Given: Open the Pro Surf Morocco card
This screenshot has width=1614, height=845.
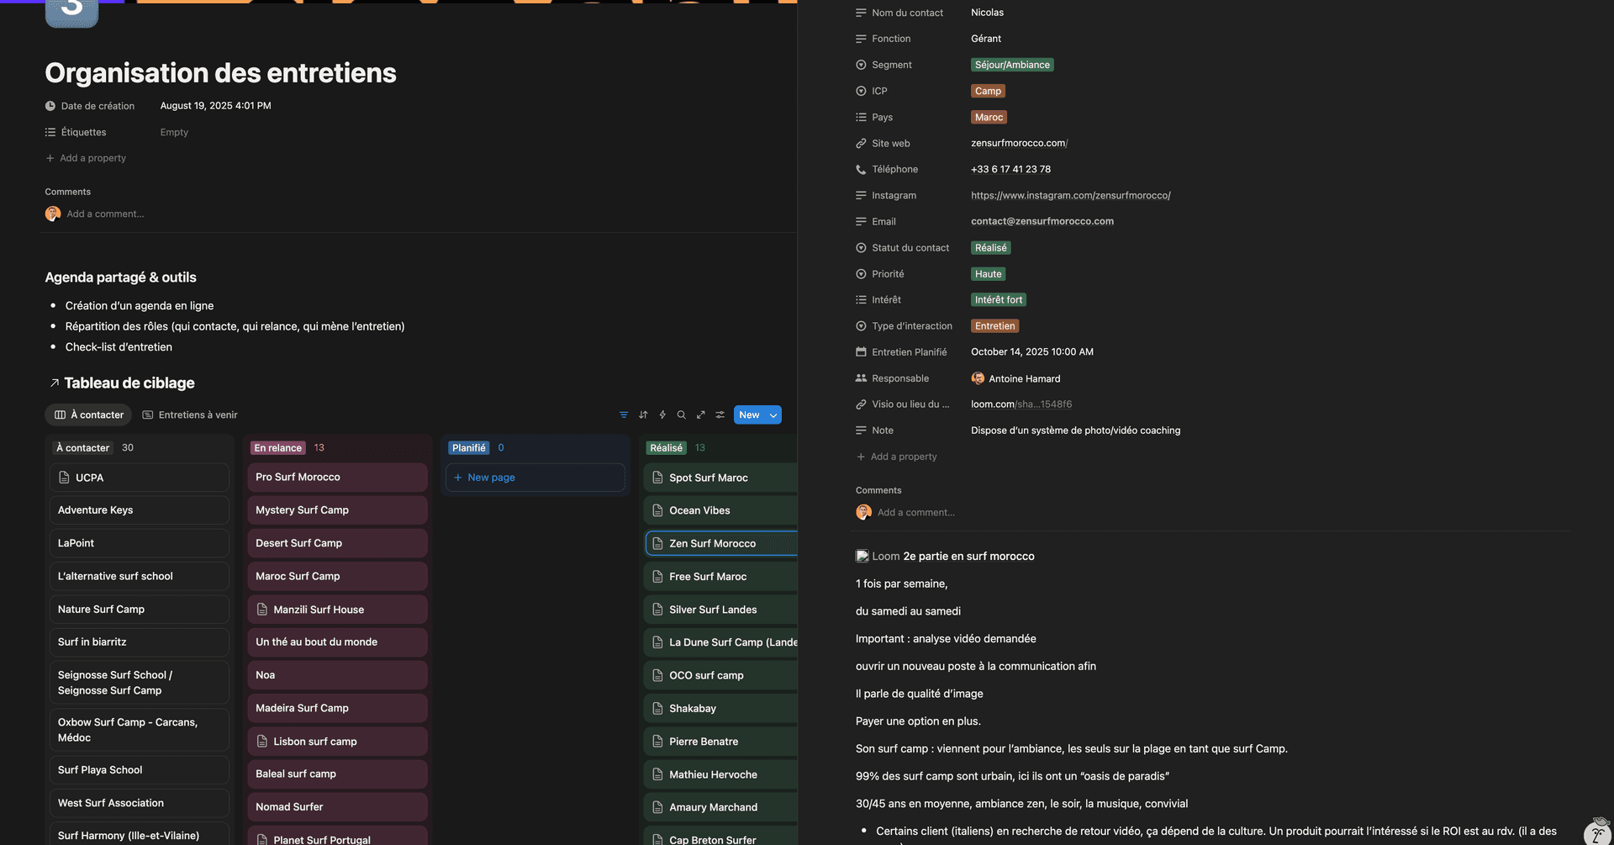Looking at the screenshot, I should click(x=337, y=477).
